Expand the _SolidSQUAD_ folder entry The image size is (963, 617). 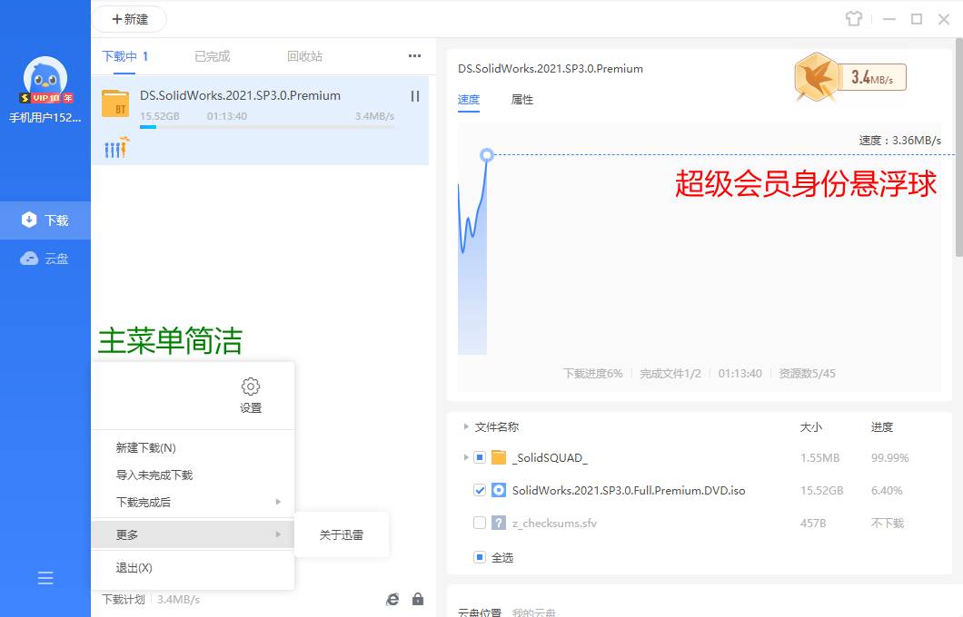463,457
